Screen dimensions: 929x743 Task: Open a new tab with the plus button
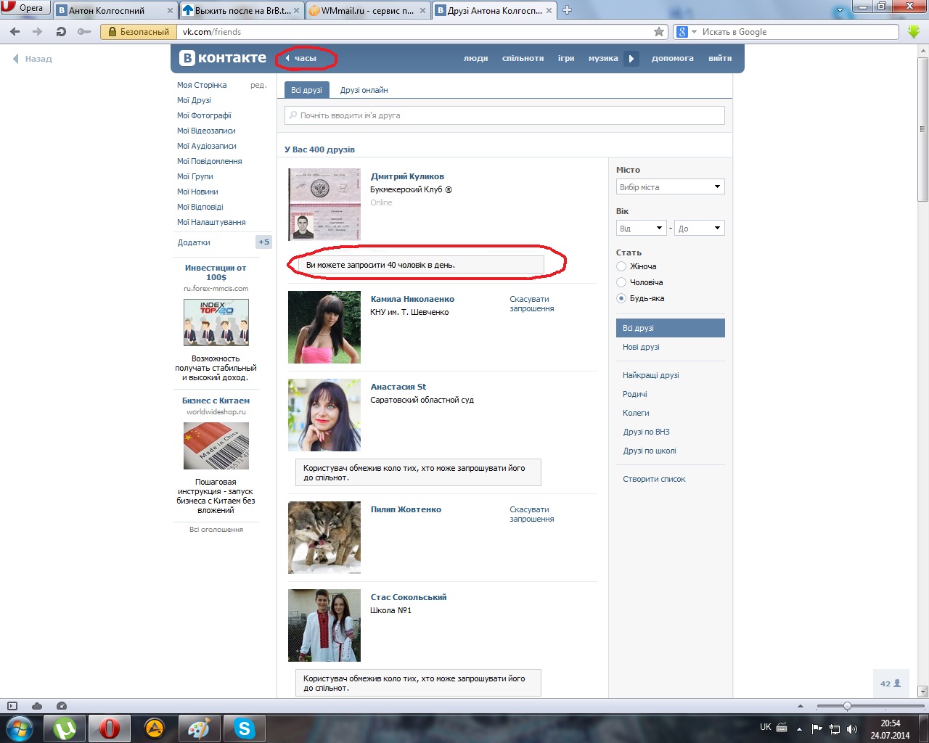coord(568,10)
